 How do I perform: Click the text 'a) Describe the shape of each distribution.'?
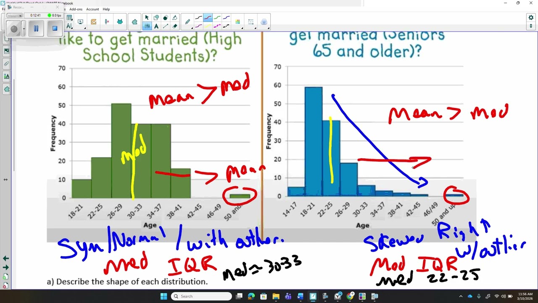(x=127, y=282)
